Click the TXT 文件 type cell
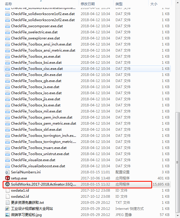This screenshot has height=218, width=180. point(123,203)
